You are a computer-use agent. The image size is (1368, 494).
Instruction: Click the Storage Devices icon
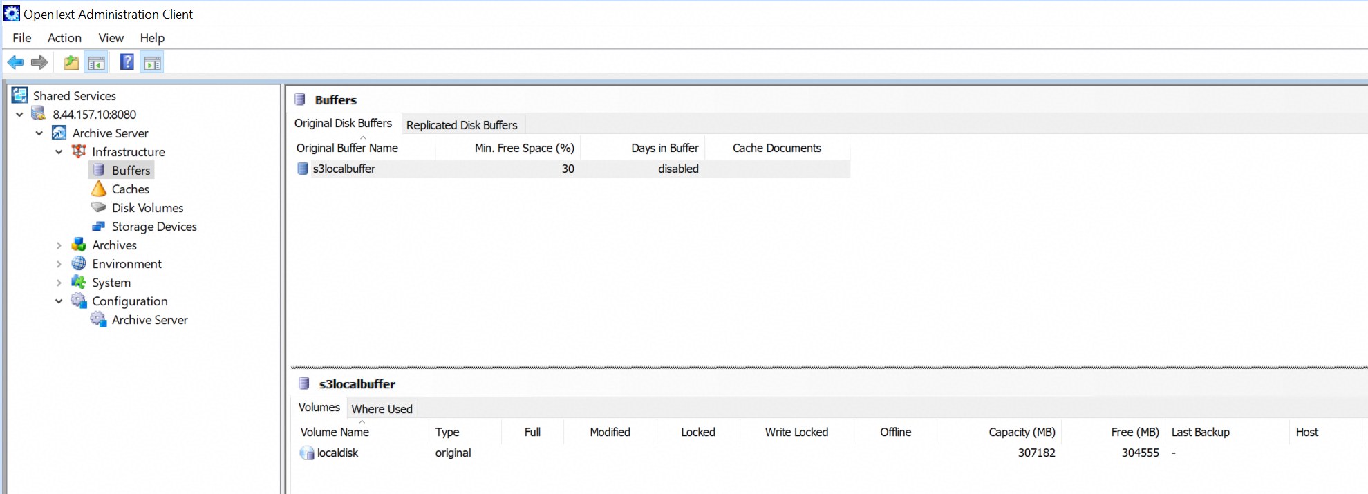99,226
